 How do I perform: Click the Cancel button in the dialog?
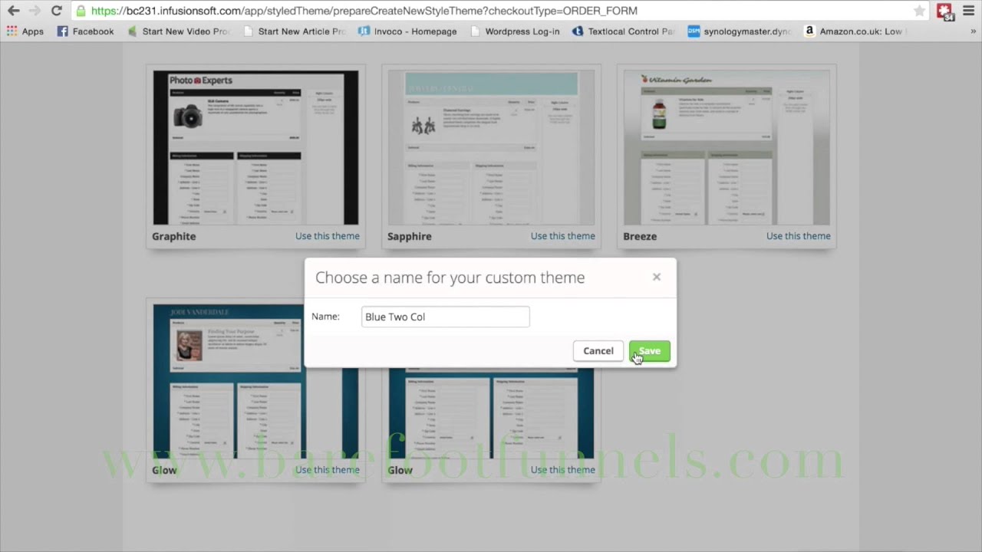598,351
